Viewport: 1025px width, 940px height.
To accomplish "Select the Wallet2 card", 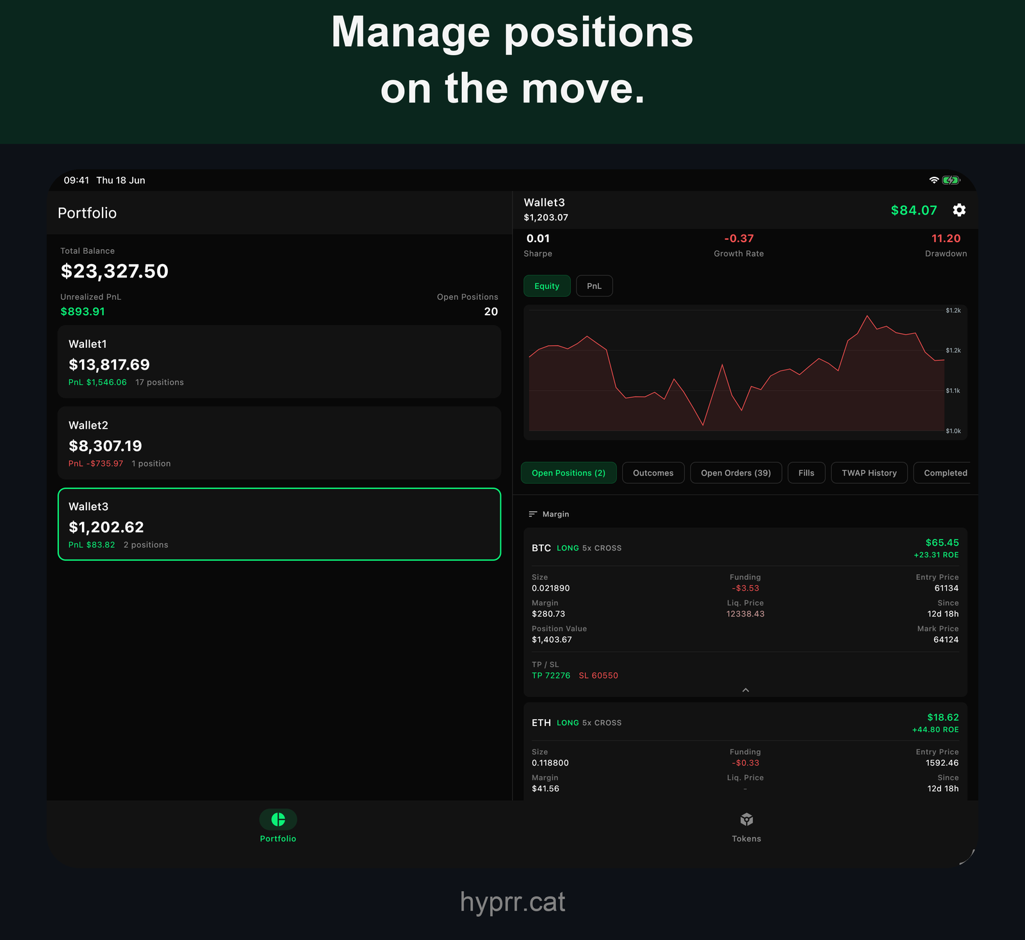I will tap(279, 443).
